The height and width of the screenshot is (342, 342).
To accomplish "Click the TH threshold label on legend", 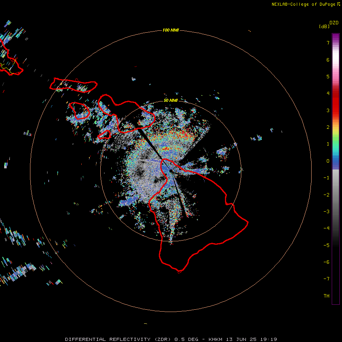I will [326, 296].
